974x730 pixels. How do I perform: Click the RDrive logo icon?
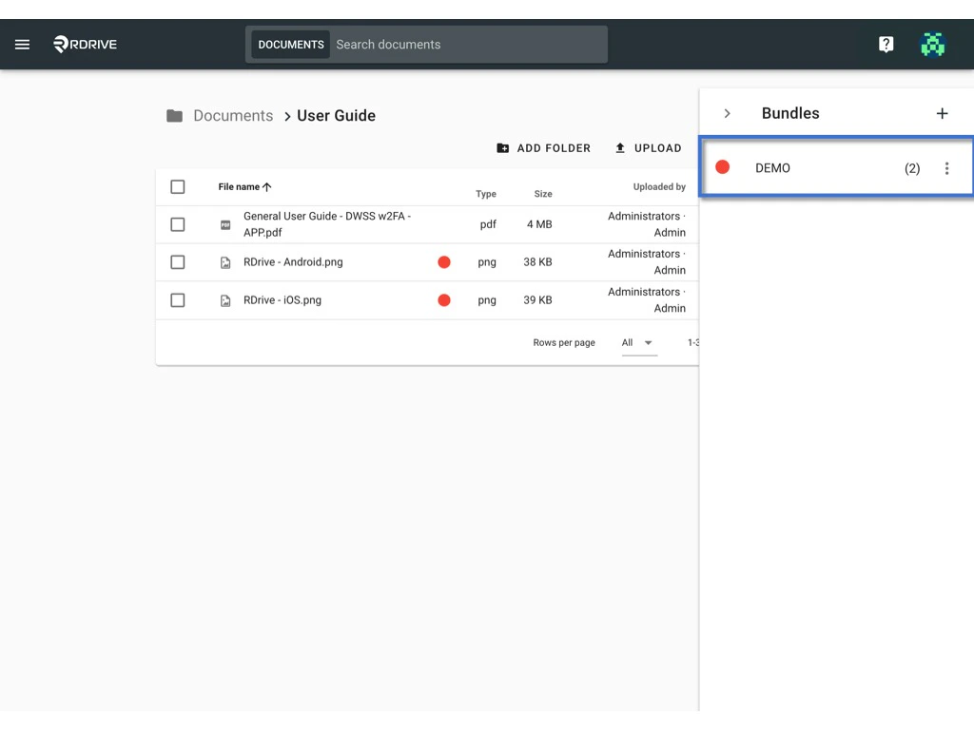click(59, 44)
